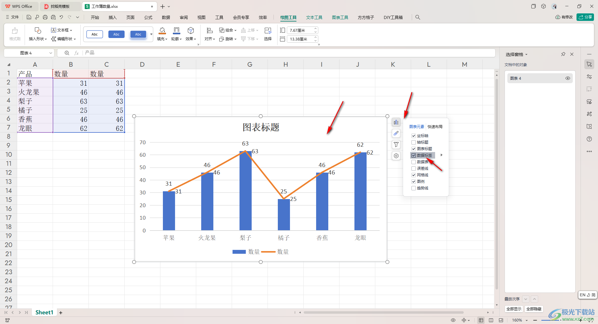Click the Share (分享) button

pyautogui.click(x=585, y=17)
